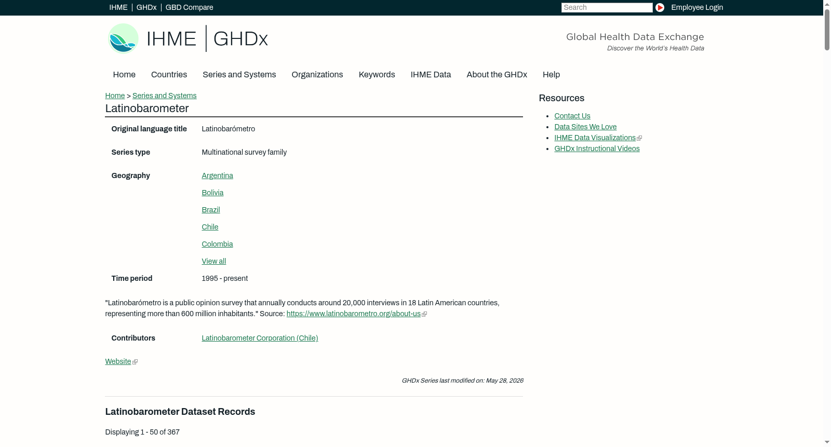This screenshot has height=447, width=831.
Task: Select the text 'Multinational survey family'
Action: click(x=244, y=152)
